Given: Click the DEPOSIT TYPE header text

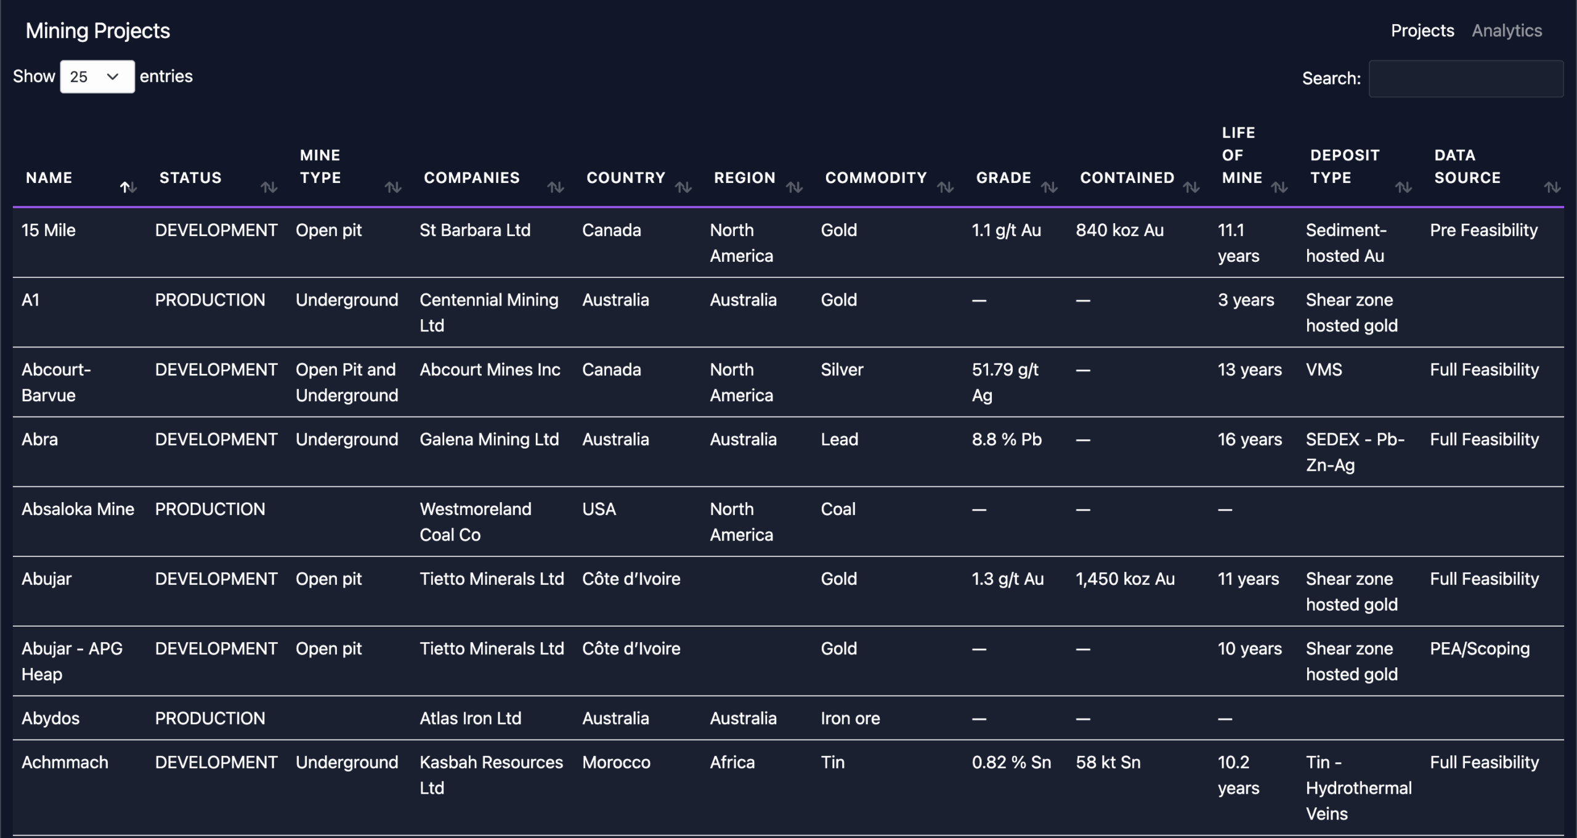Looking at the screenshot, I should tap(1345, 166).
